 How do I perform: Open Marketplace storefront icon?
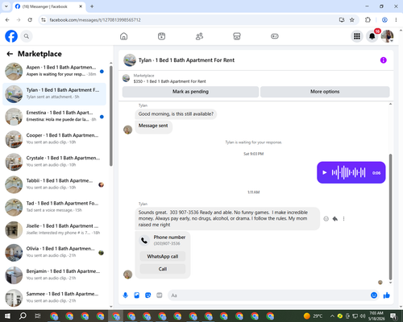[x=237, y=36]
